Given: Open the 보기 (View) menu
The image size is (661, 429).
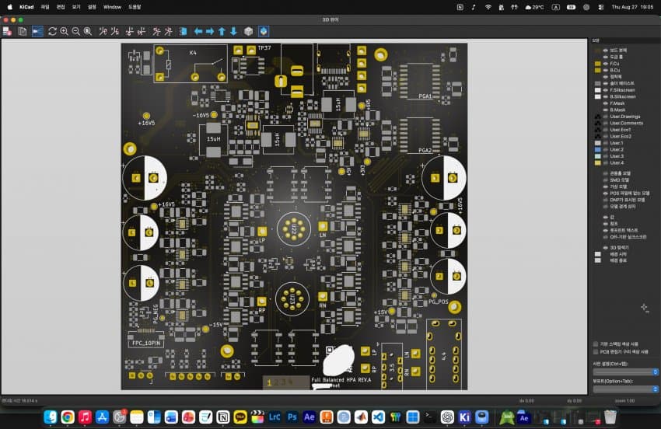Looking at the screenshot, I should tap(76, 7).
